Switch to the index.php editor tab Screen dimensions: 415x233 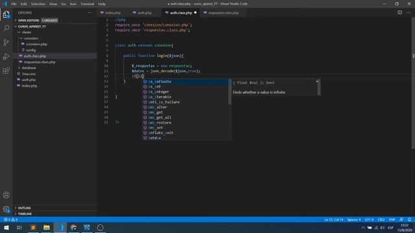click(x=113, y=13)
